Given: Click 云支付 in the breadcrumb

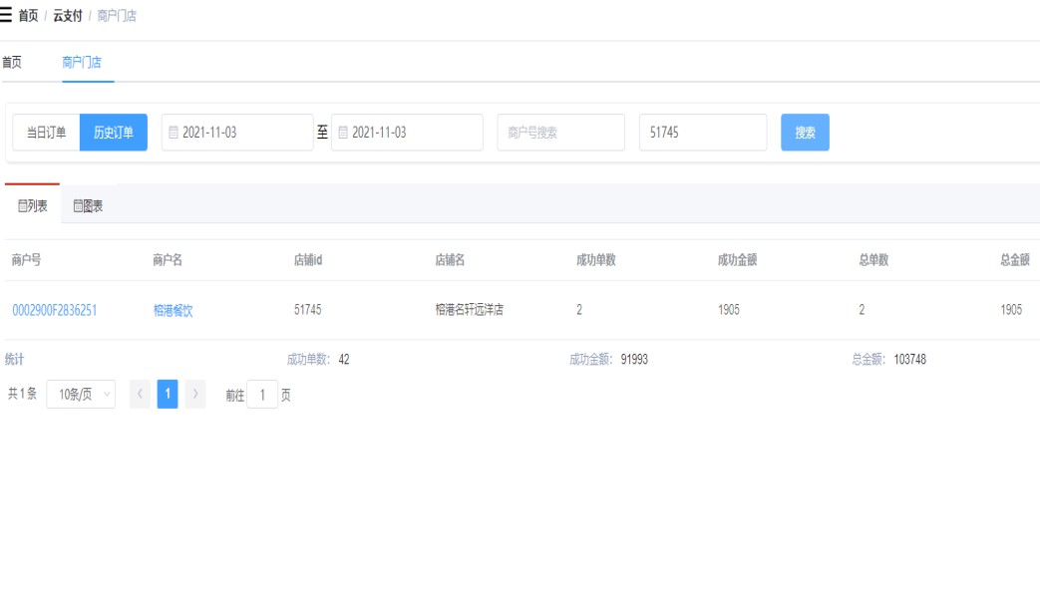Looking at the screenshot, I should pyautogui.click(x=68, y=16).
